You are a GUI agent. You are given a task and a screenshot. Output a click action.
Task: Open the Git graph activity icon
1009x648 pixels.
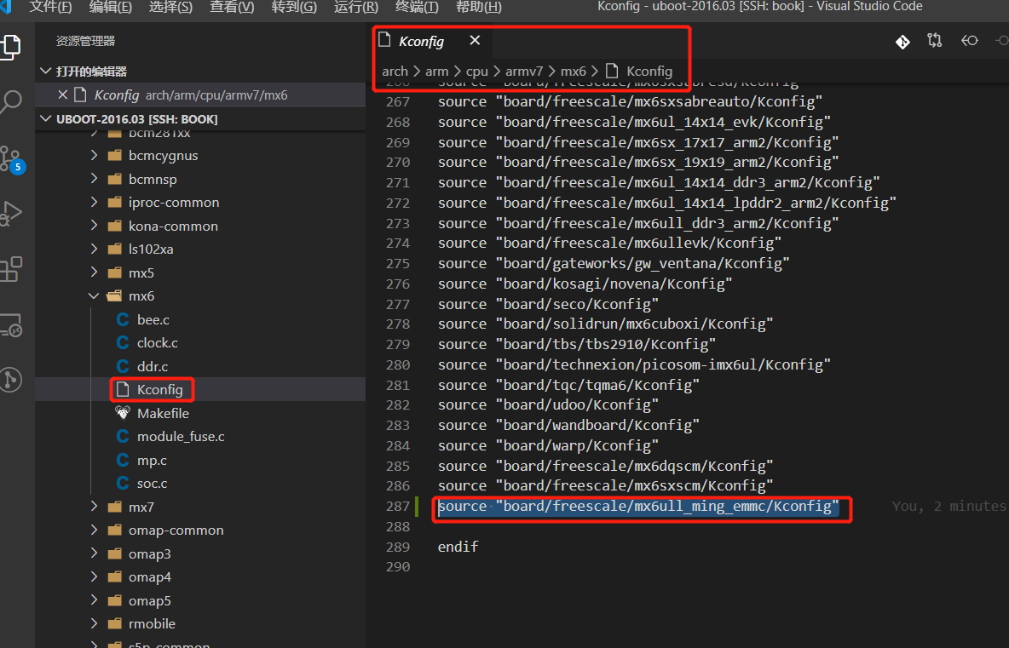[11, 380]
